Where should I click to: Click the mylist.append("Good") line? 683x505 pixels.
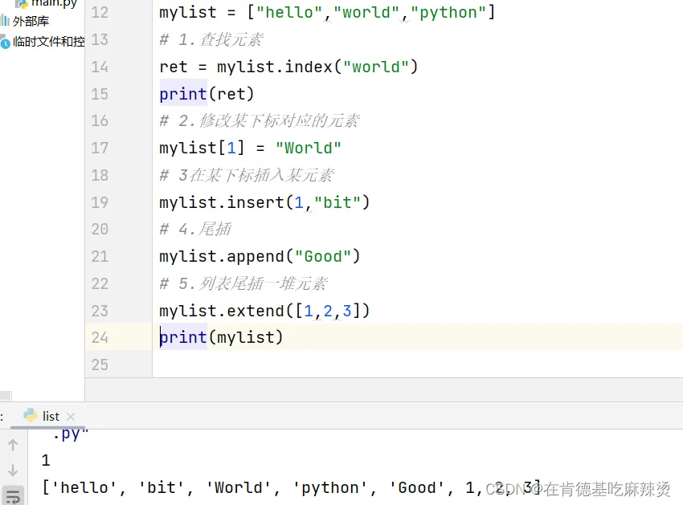pos(260,256)
